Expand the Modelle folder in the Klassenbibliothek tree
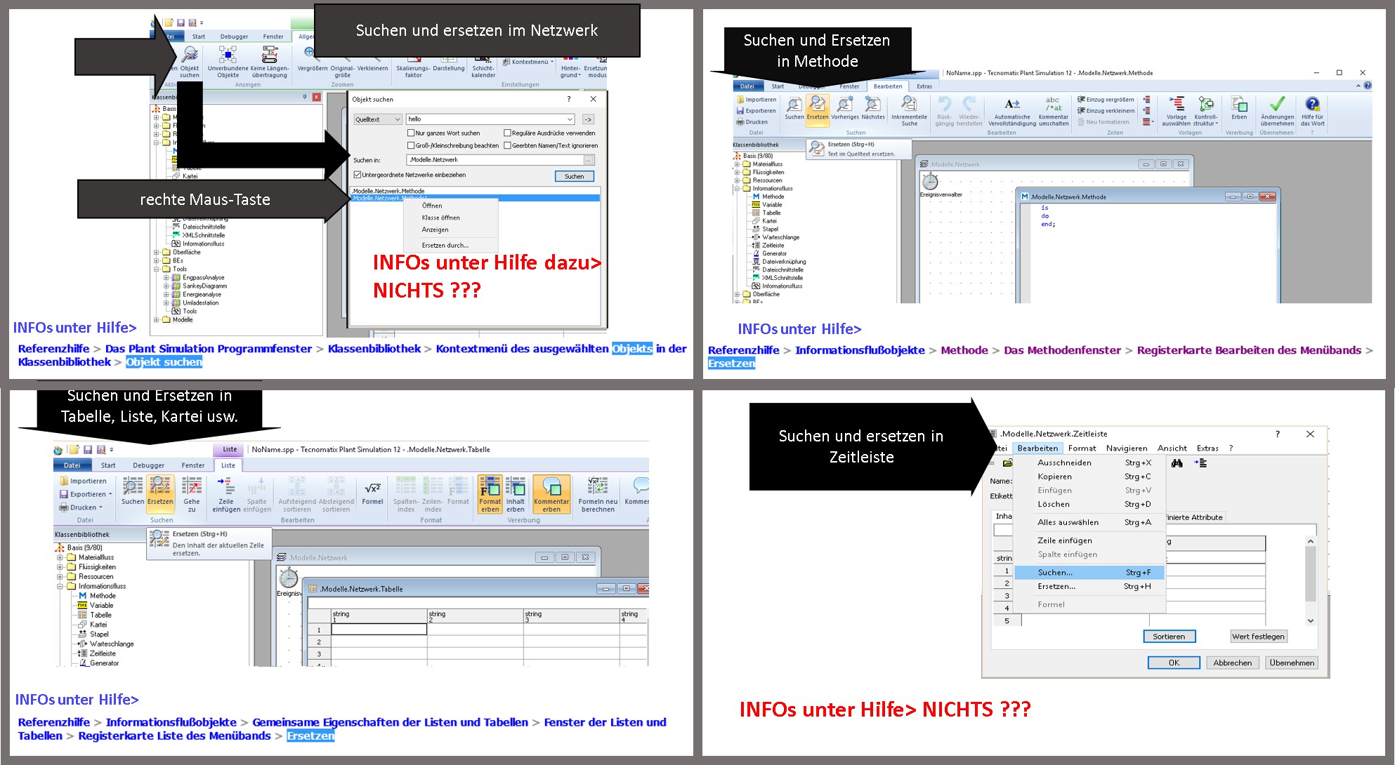Screen dimensions: 1395x765 pos(157,320)
